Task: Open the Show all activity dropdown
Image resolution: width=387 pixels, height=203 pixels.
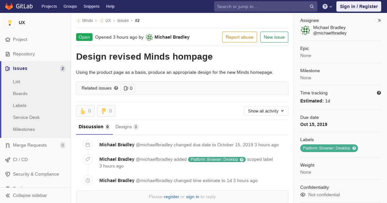Action: tap(266, 111)
